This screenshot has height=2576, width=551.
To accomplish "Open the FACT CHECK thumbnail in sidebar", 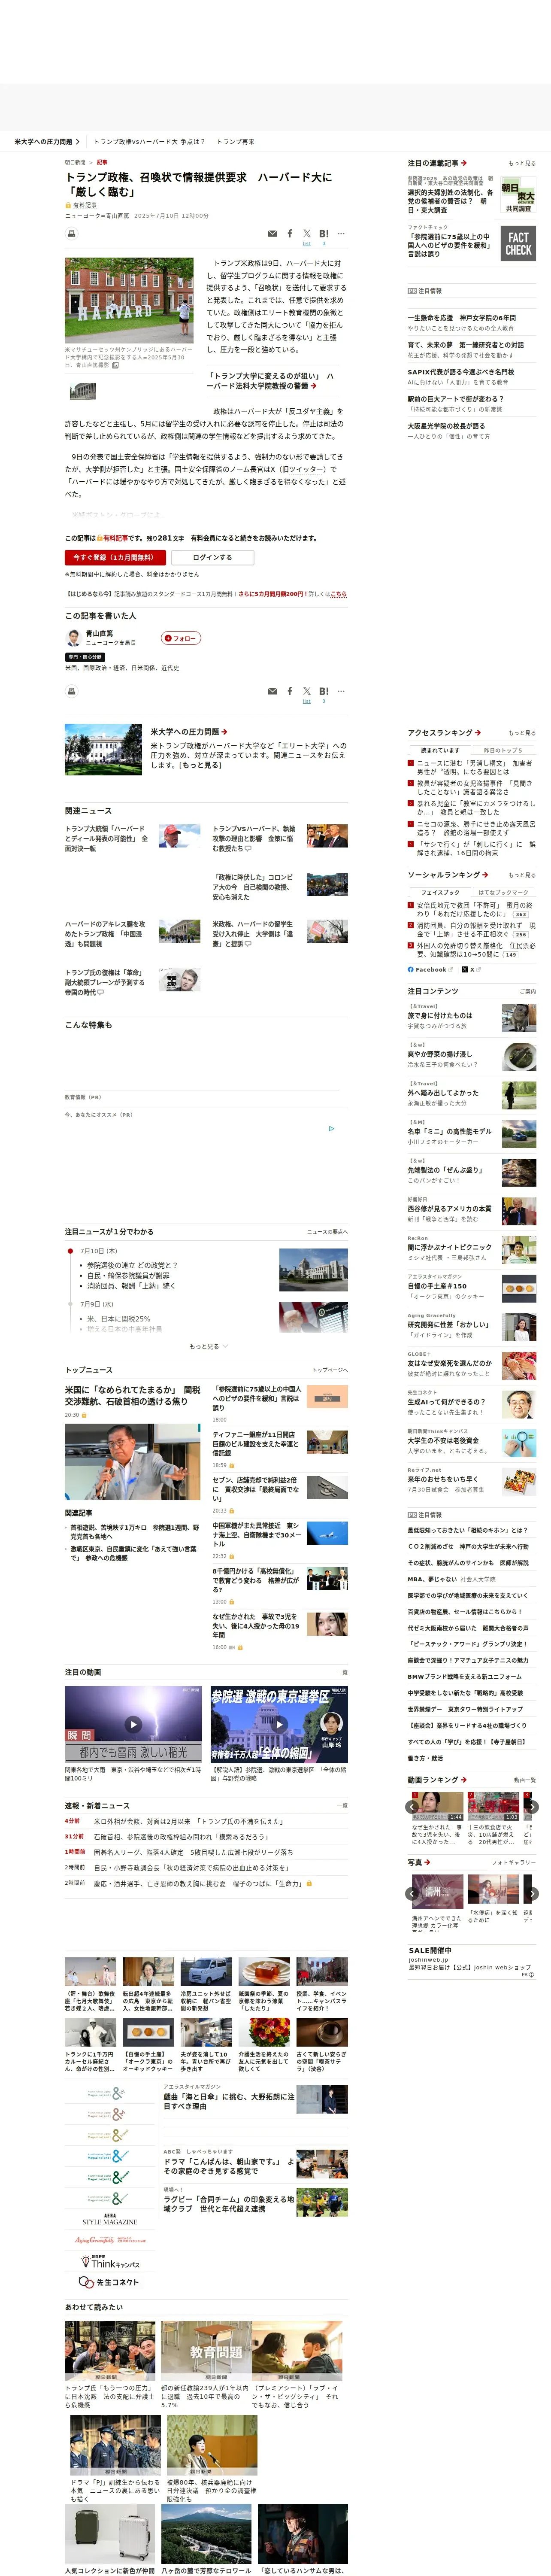I will [x=518, y=244].
